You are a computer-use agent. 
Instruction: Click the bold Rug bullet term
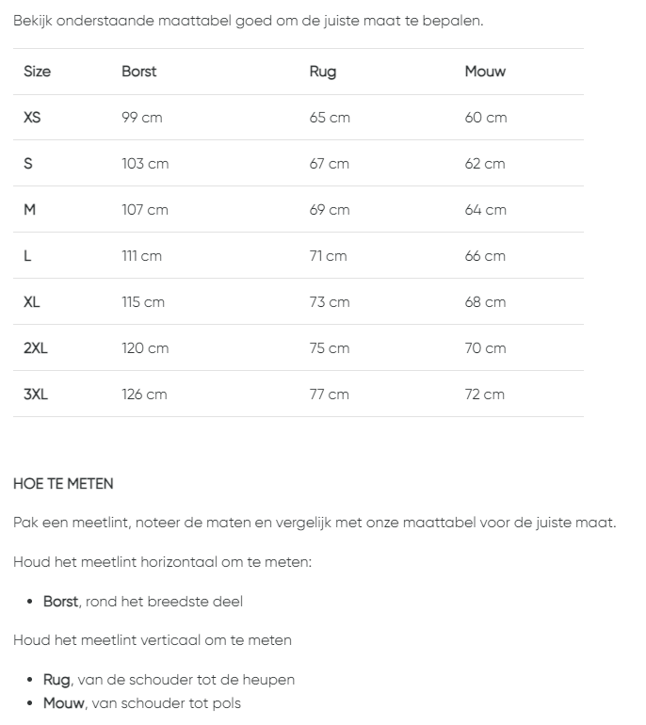[x=57, y=679]
